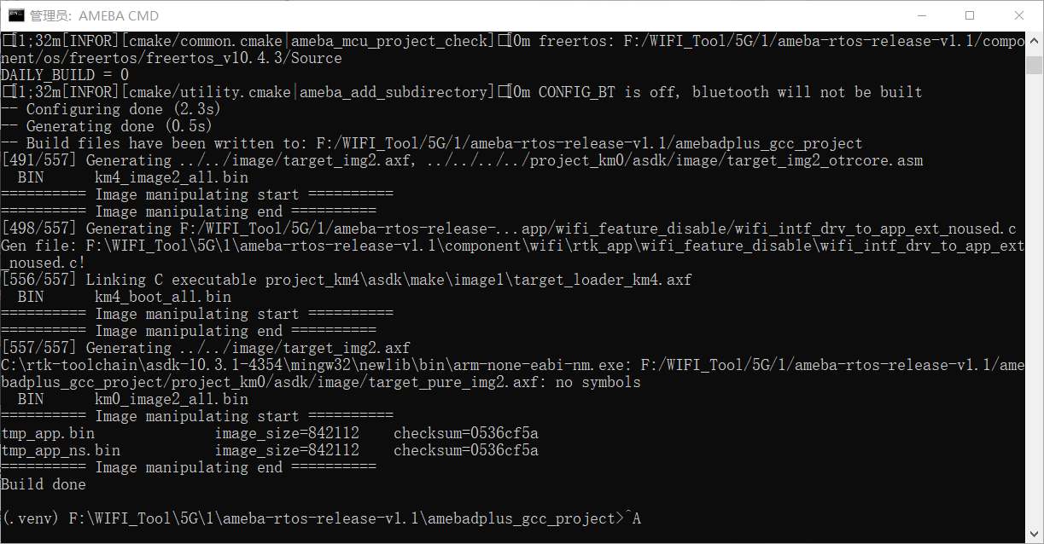The image size is (1044, 544).
Task: Click the title bar text 'AMEBA CMD'
Action: tap(119, 15)
